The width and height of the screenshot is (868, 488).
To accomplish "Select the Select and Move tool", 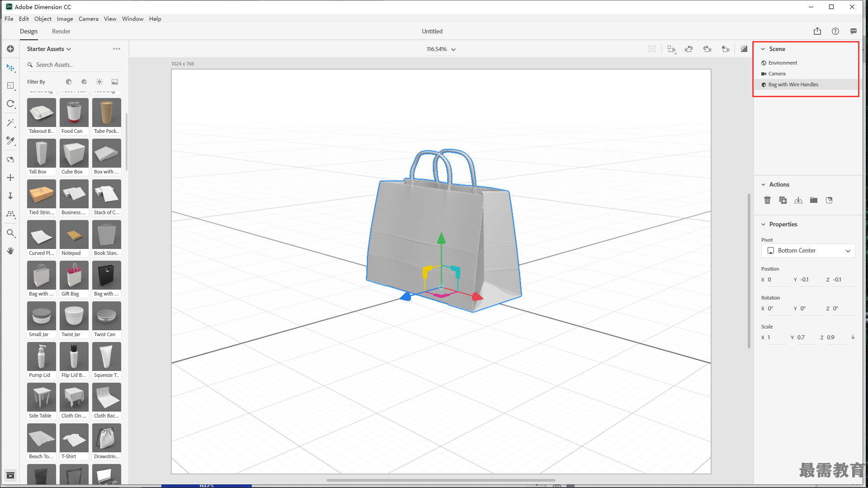I will pos(10,68).
